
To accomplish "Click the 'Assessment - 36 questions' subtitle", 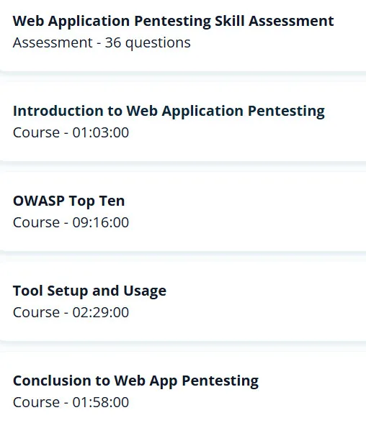I will [102, 42].
